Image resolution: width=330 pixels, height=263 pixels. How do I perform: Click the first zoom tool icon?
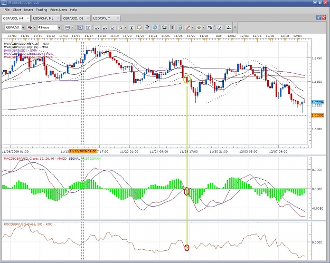(97, 27)
